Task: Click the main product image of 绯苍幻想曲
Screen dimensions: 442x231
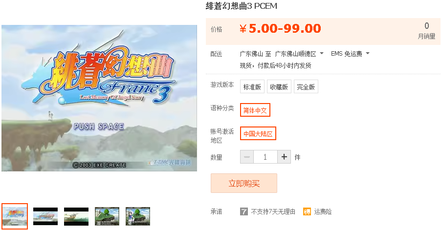Action: 99,98
